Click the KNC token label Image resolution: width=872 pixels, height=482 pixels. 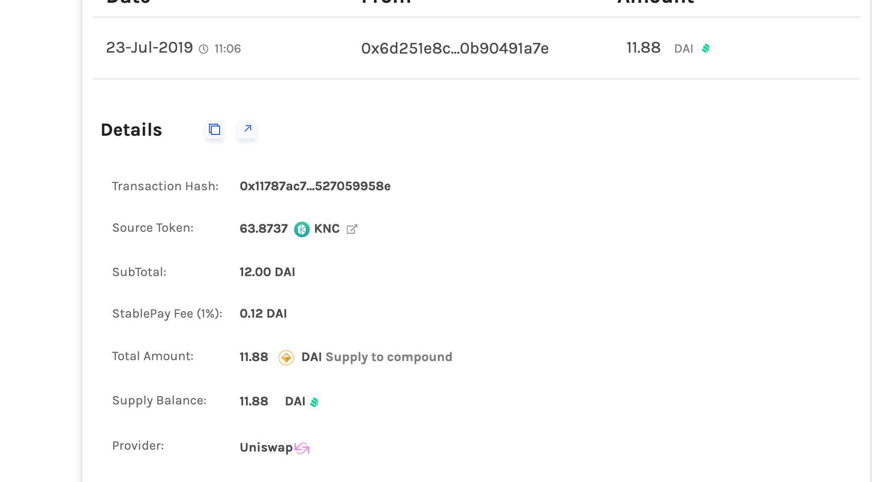tap(327, 229)
